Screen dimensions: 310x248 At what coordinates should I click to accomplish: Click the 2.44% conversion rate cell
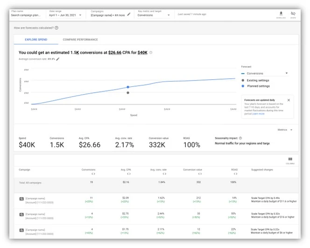coord(161,214)
